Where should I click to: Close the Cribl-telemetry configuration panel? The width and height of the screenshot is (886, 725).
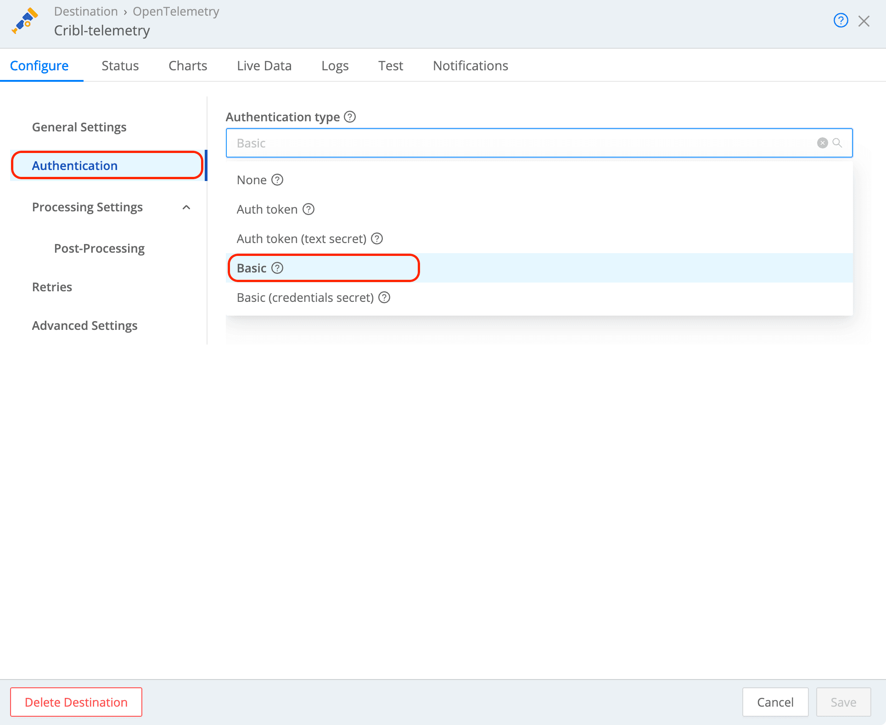point(864,21)
